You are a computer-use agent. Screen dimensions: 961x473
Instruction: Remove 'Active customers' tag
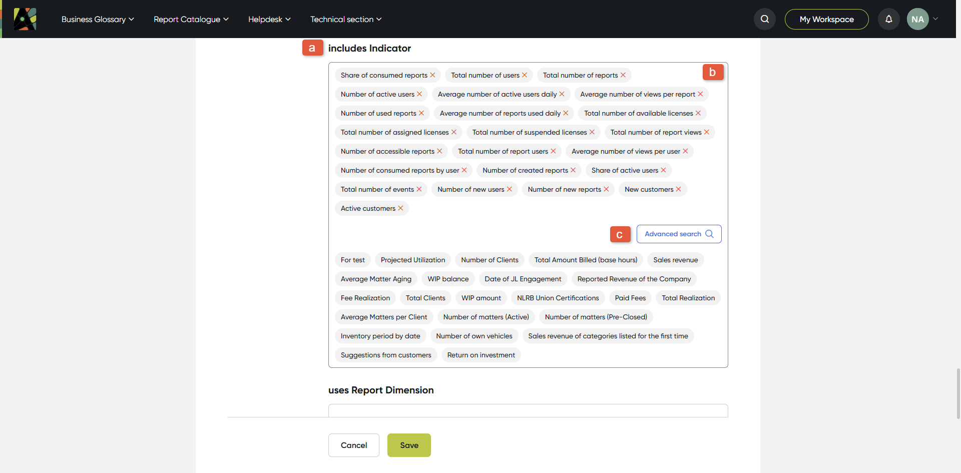[400, 208]
